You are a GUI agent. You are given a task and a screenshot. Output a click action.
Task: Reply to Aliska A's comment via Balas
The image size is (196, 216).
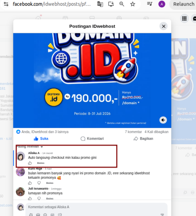41,163
